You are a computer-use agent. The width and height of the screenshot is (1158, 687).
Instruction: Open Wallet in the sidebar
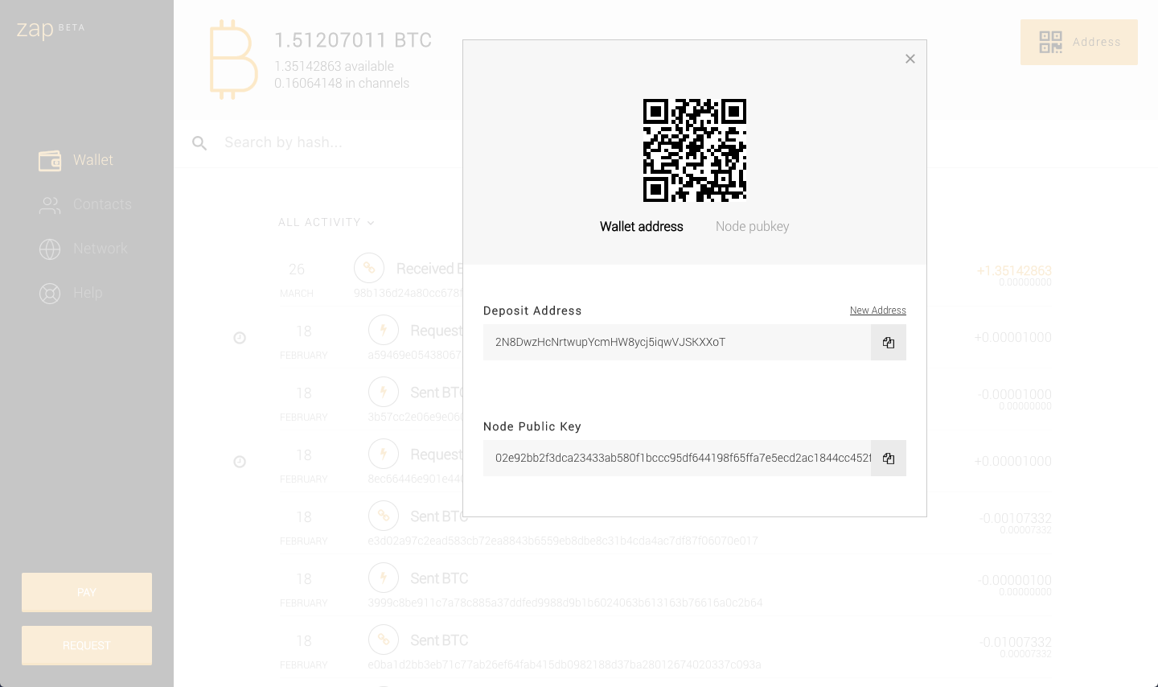(76, 160)
